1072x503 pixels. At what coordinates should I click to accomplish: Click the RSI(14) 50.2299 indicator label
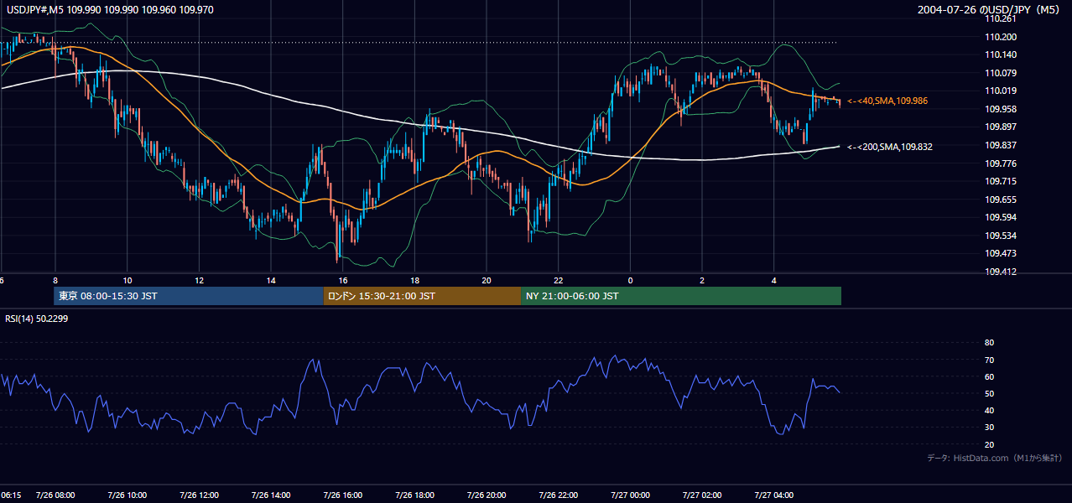(36, 319)
